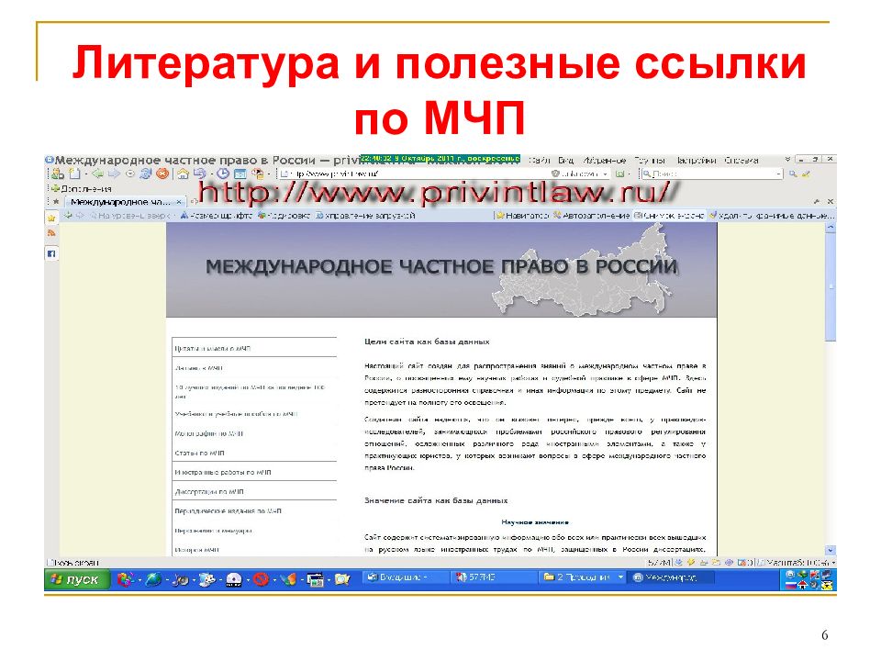This screenshot has height=661, width=881.
Task: Click the Автозаполнение toolbar button
Action: [x=591, y=215]
